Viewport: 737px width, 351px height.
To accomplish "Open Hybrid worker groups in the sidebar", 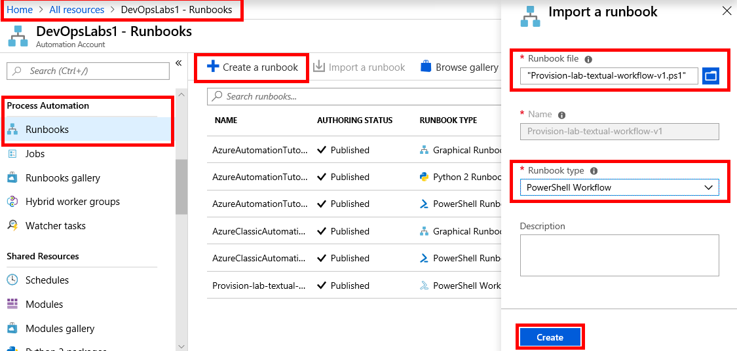I will point(72,202).
